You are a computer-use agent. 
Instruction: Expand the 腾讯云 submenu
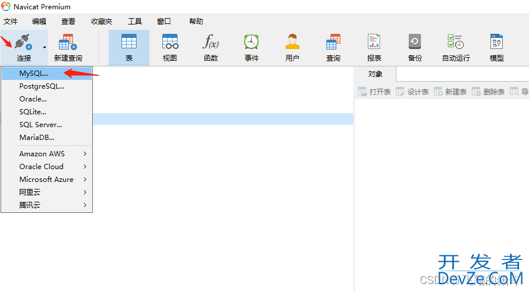point(47,205)
